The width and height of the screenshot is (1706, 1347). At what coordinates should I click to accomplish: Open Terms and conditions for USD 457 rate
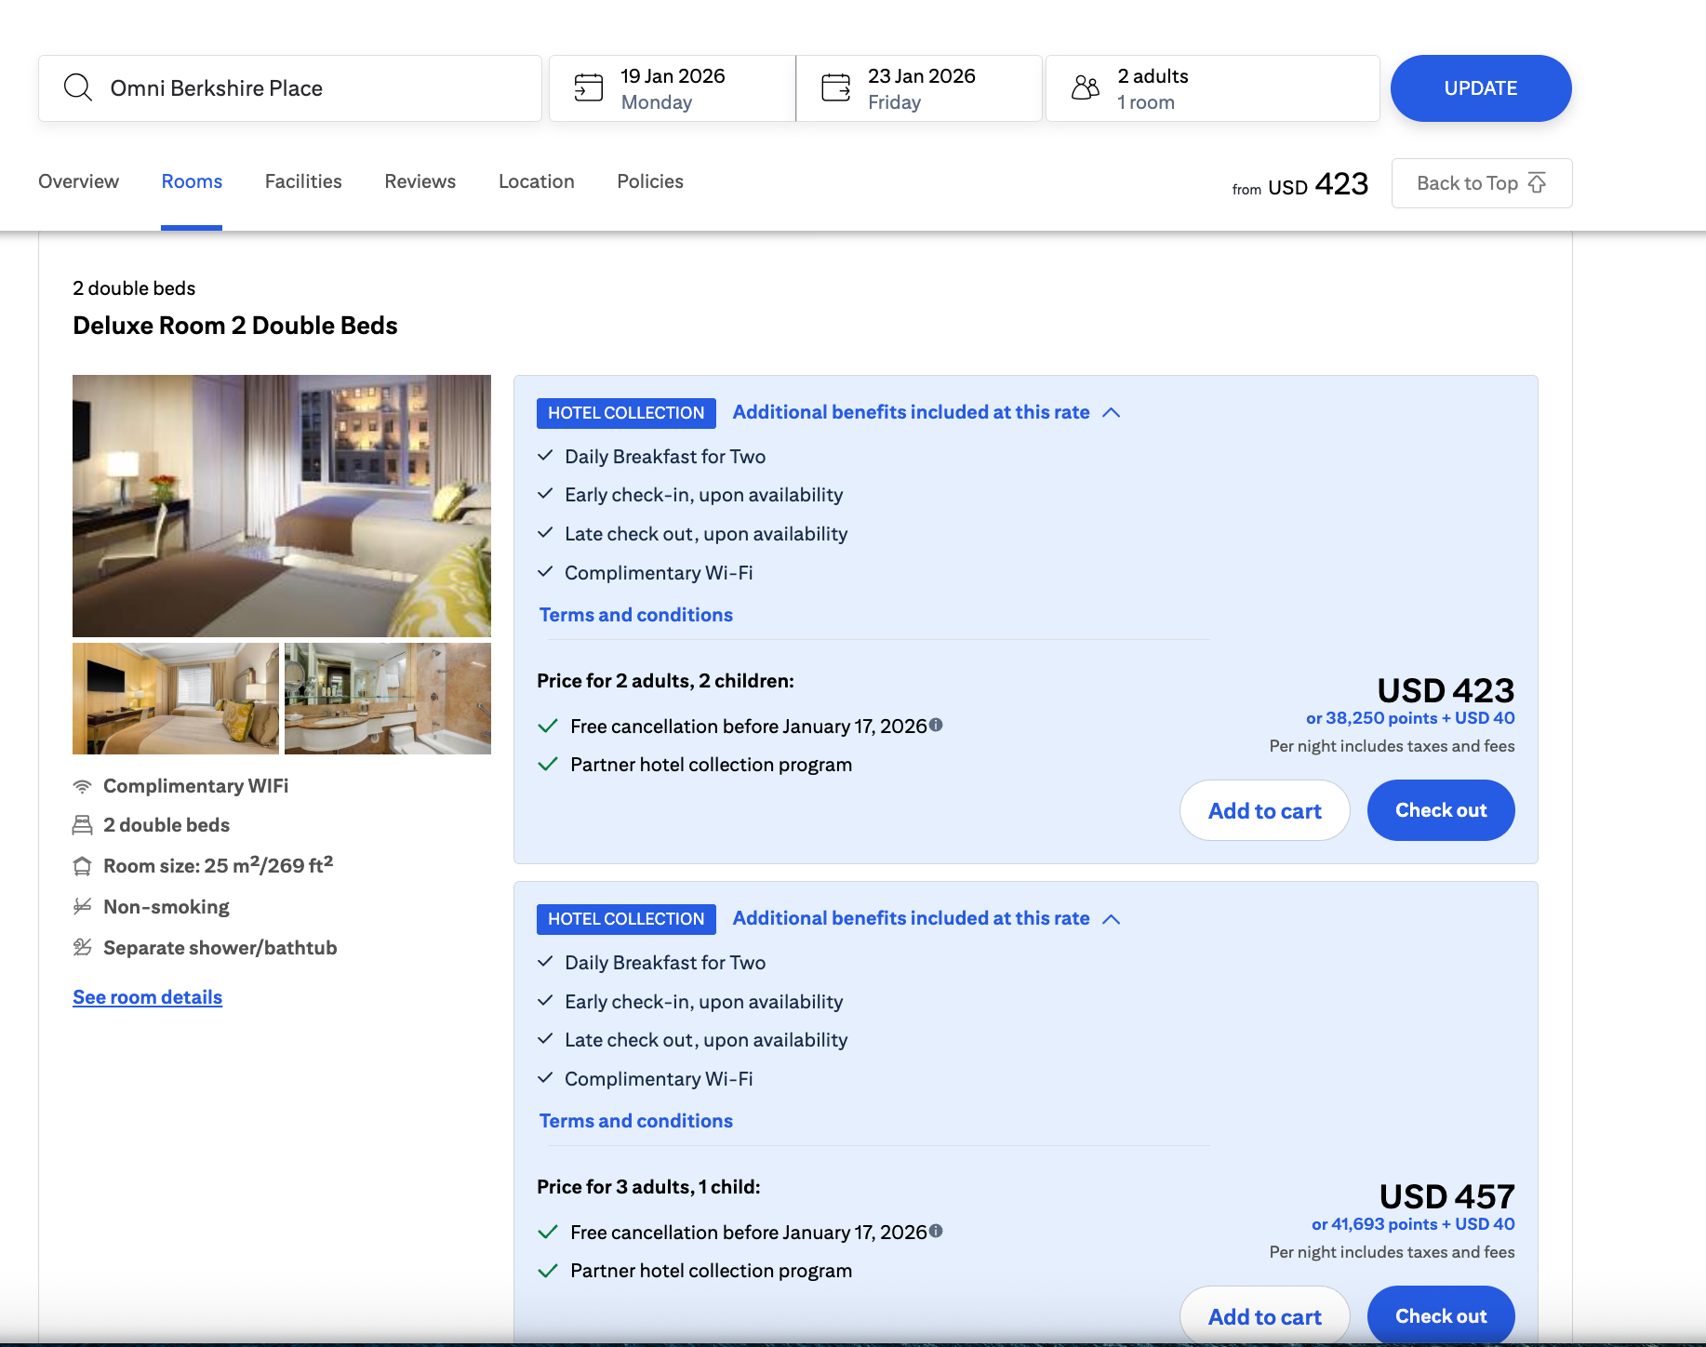[636, 1121]
